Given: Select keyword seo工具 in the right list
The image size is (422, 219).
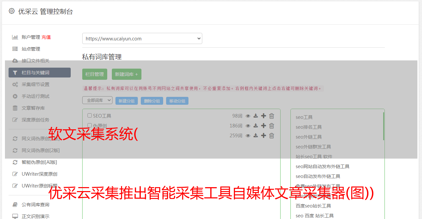Looking at the screenshot, I should tap(304, 117).
